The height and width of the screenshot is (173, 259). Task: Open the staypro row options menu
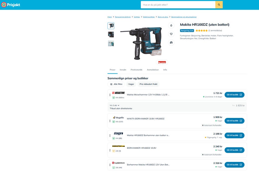click(110, 135)
